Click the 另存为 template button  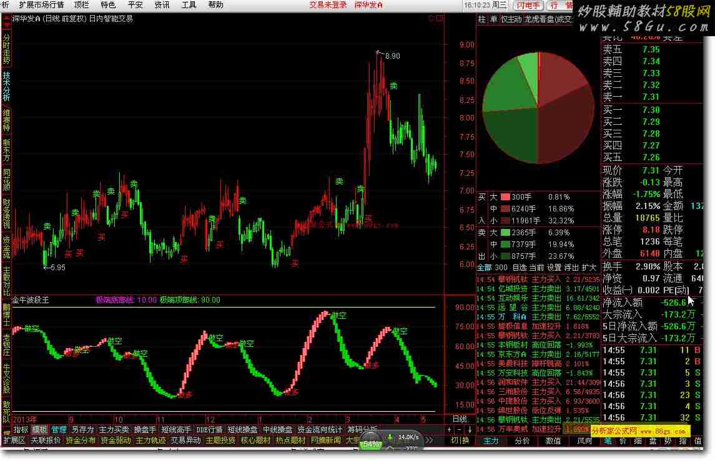click(82, 430)
